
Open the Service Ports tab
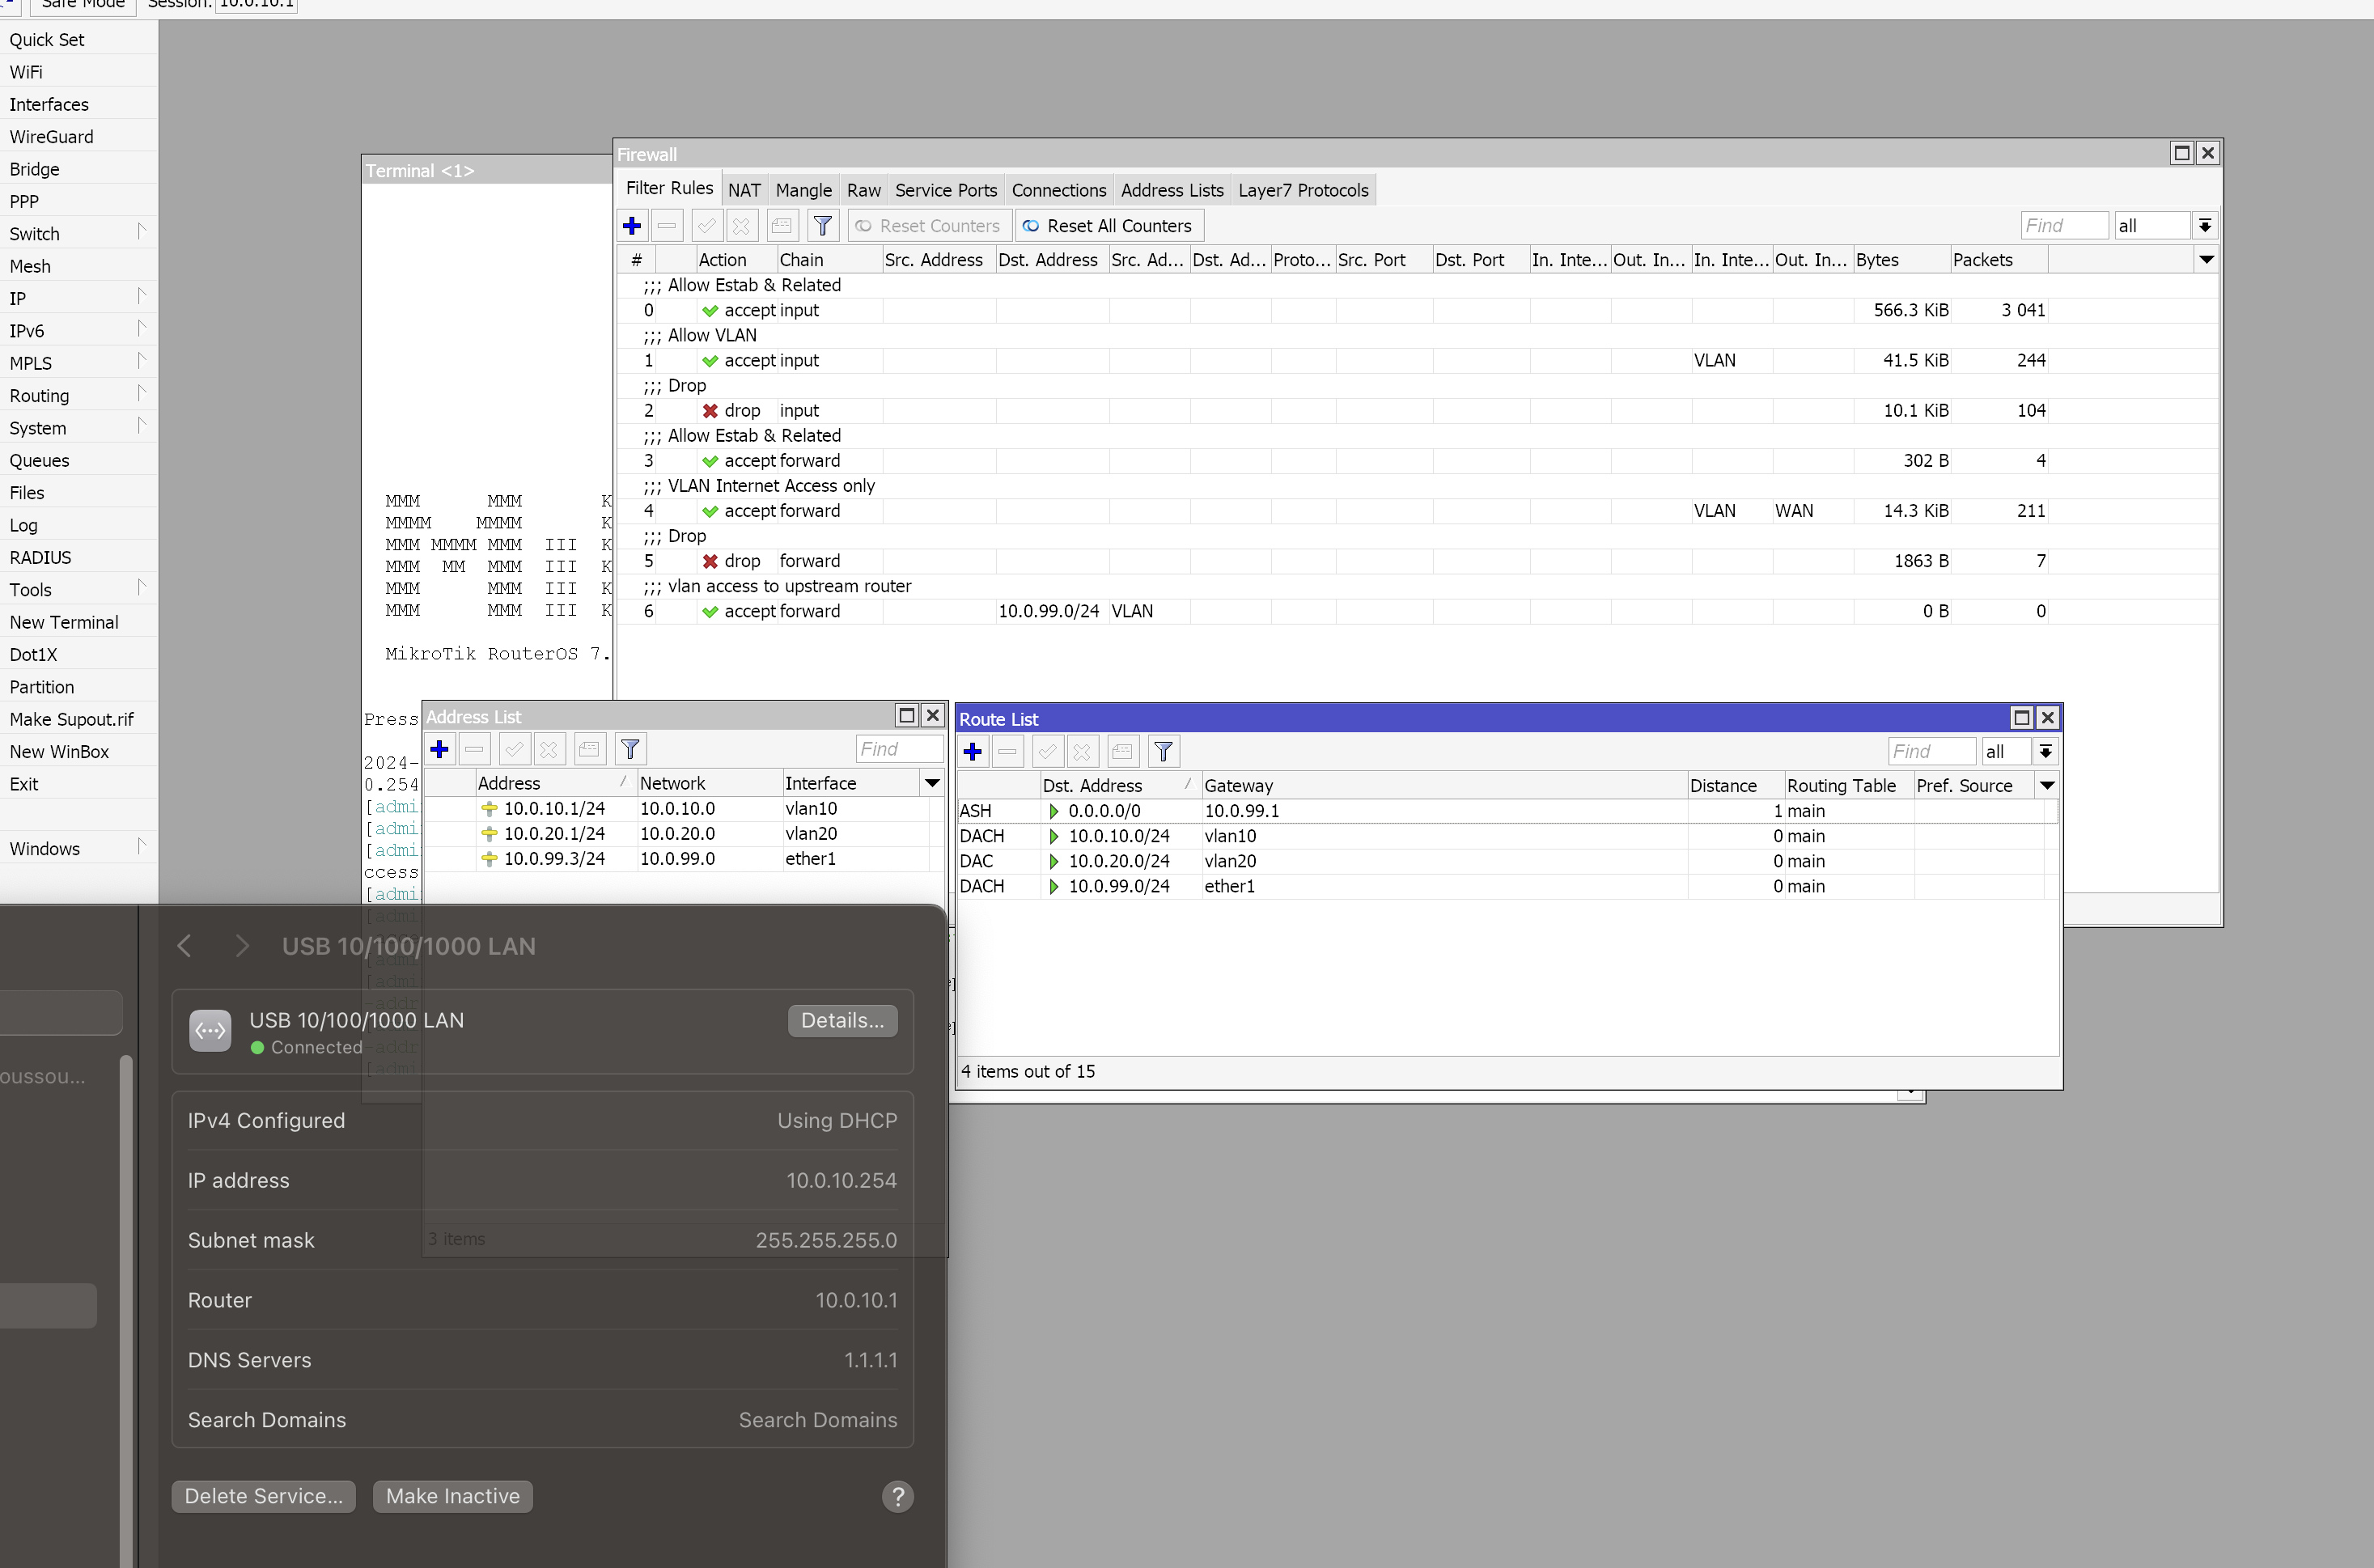click(946, 190)
